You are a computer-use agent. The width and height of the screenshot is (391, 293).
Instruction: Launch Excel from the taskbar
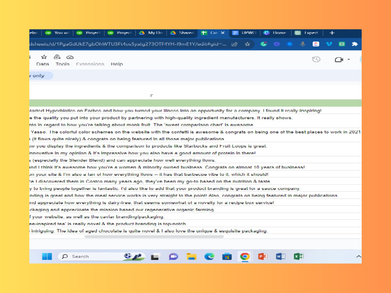(298, 256)
